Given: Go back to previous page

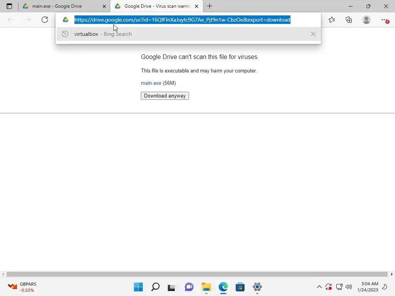Looking at the screenshot, I should (11, 20).
